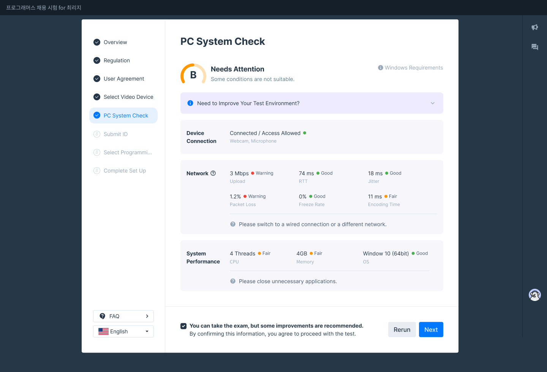The height and width of the screenshot is (372, 547).
Task: Open the English language dropdown
Action: (x=123, y=331)
